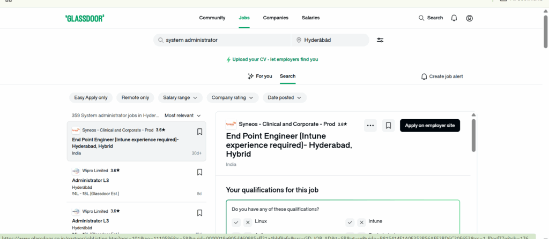The height and width of the screenshot is (239, 549).
Task: Bookmark the End Point Engineer listing
Action: pos(199,132)
